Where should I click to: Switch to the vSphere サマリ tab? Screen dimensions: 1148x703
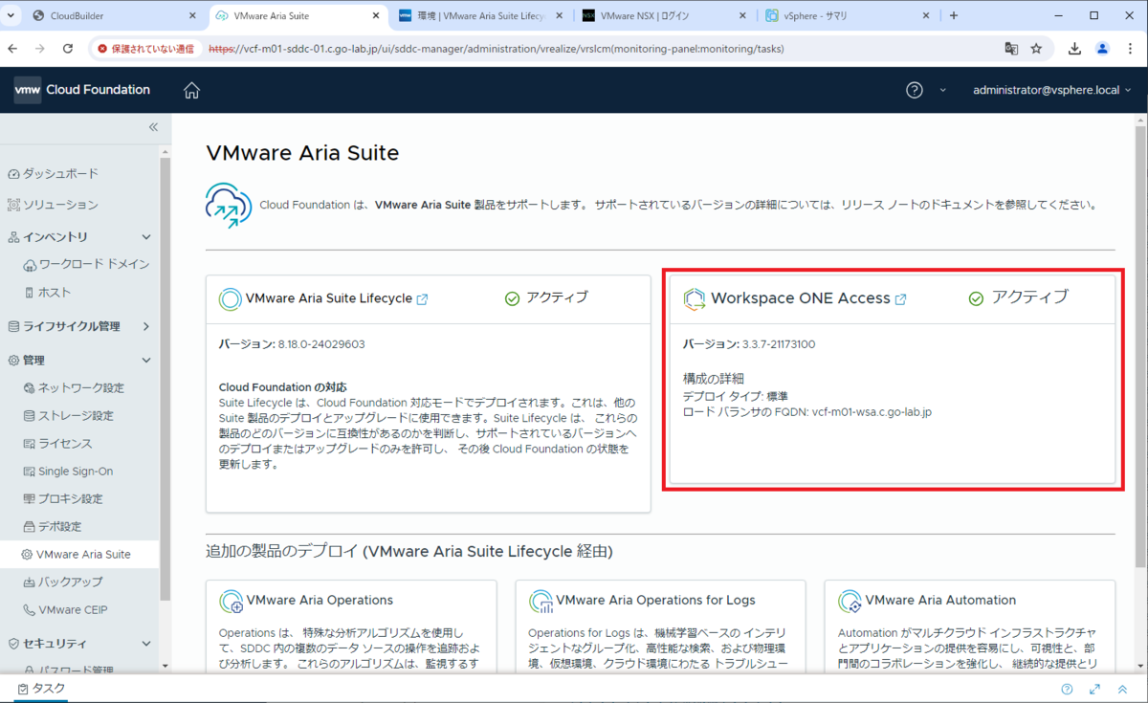coord(846,15)
